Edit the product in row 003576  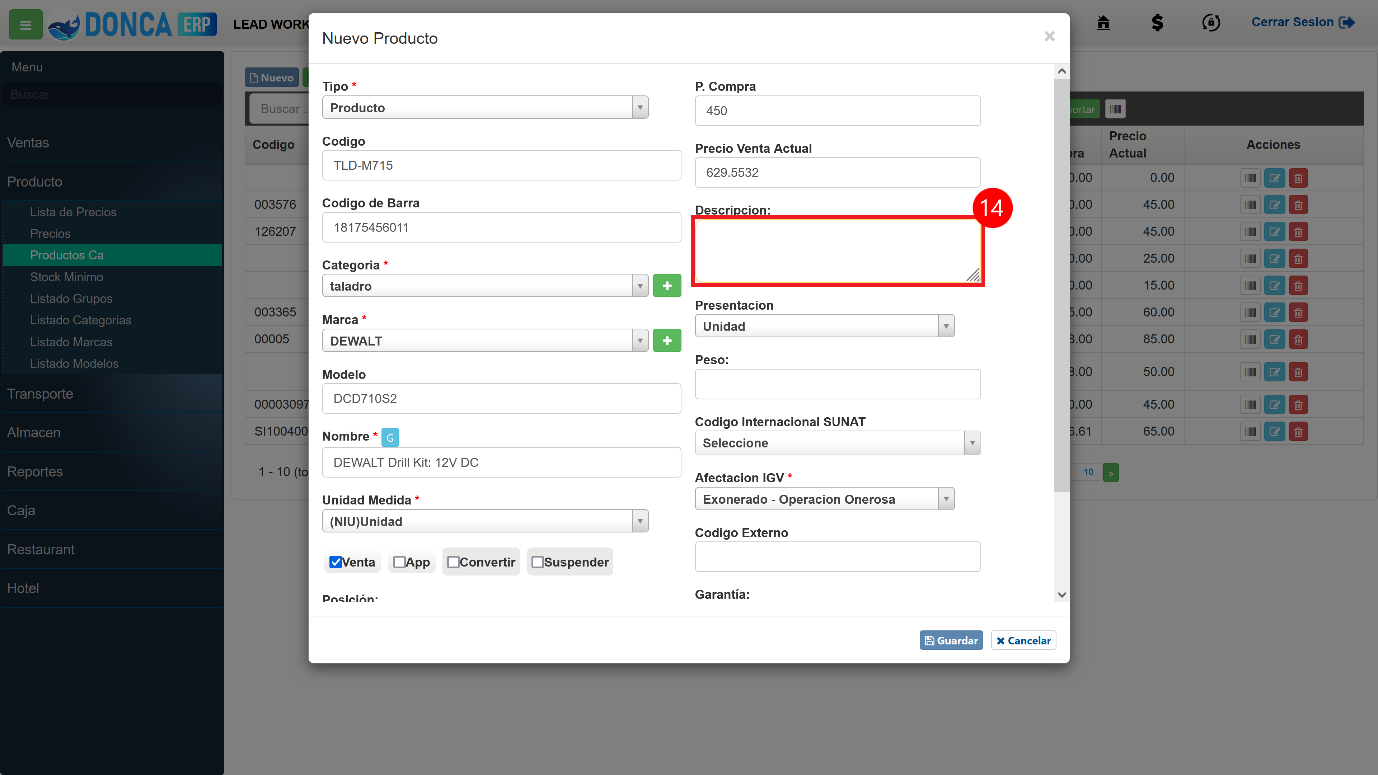click(1274, 205)
